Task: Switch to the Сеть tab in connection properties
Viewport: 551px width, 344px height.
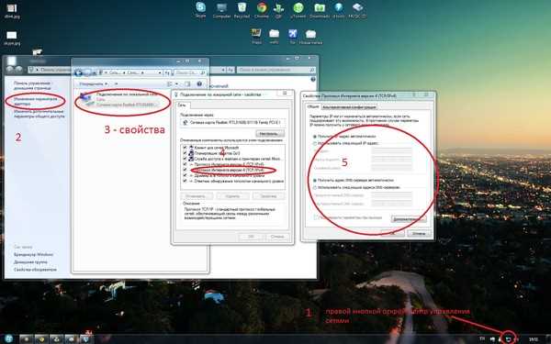Action: coord(181,105)
